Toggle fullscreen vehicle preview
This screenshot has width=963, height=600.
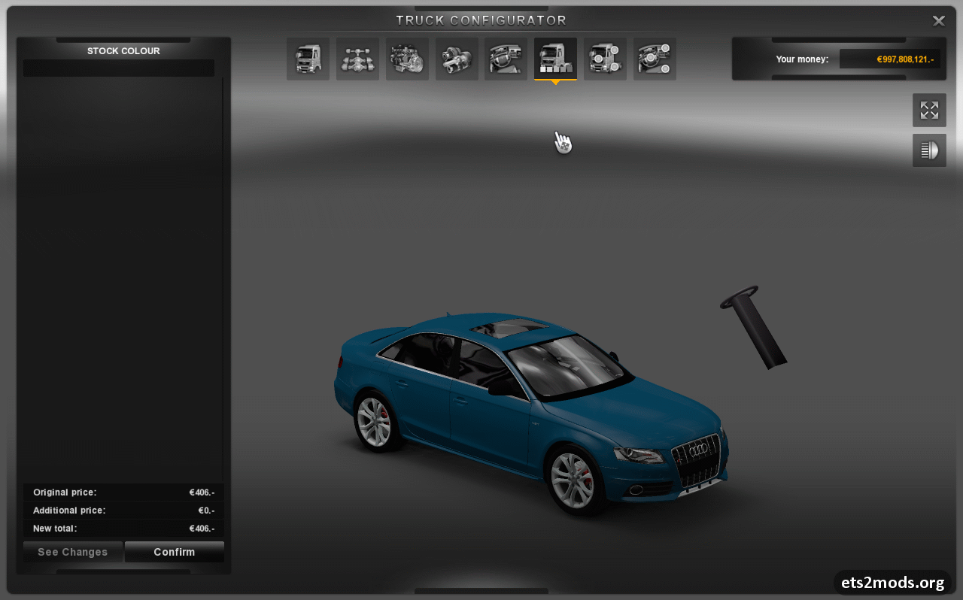pos(929,110)
